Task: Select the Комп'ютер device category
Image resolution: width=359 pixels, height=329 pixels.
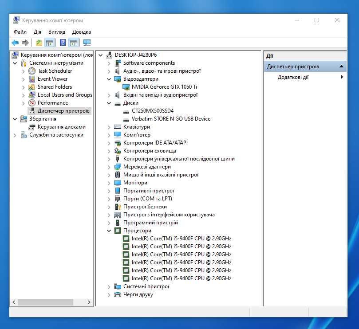Action: coord(137,135)
